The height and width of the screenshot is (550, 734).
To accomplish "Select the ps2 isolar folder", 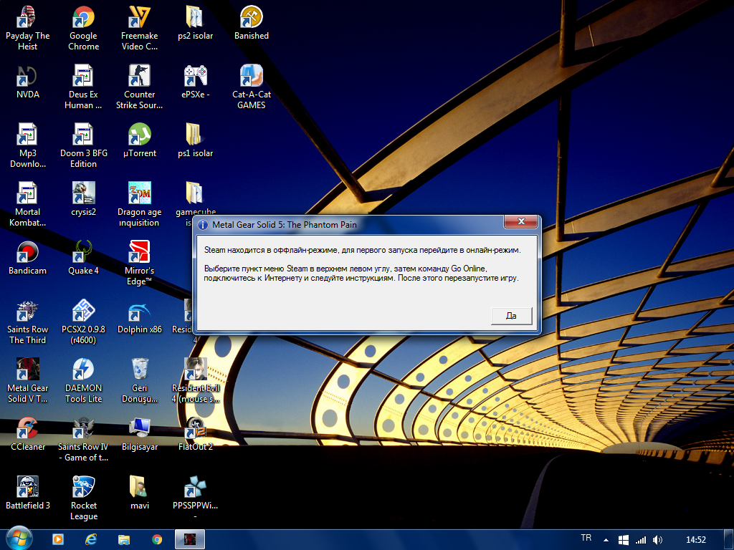I will click(195, 23).
